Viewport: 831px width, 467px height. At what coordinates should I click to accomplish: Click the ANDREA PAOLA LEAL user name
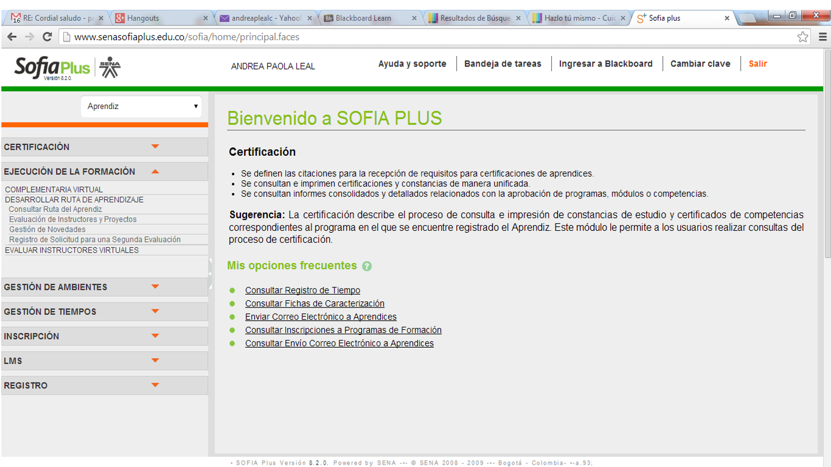[273, 66]
